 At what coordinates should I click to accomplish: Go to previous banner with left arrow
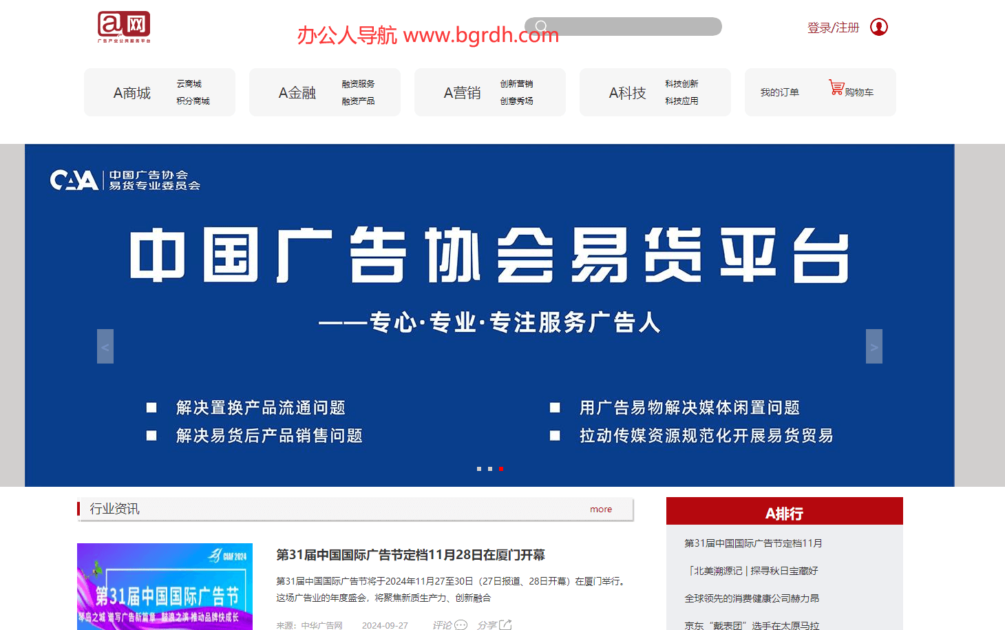click(x=105, y=346)
